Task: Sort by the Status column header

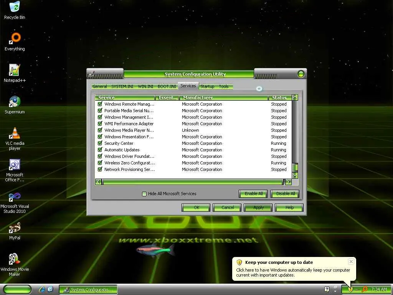Action: (x=280, y=97)
